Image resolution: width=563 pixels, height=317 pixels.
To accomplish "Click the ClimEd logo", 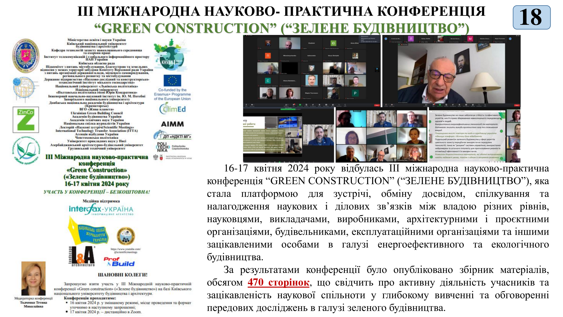I will 173,109.
